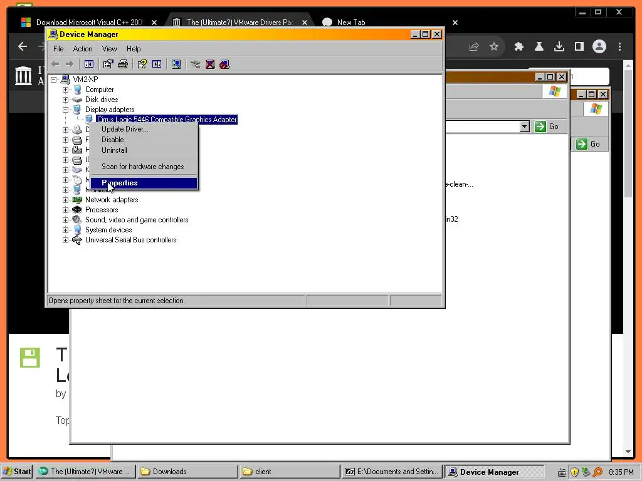Screen dimensions: 642x481
Task: Click Go button in the middle Explorer window
Action: coord(547,127)
